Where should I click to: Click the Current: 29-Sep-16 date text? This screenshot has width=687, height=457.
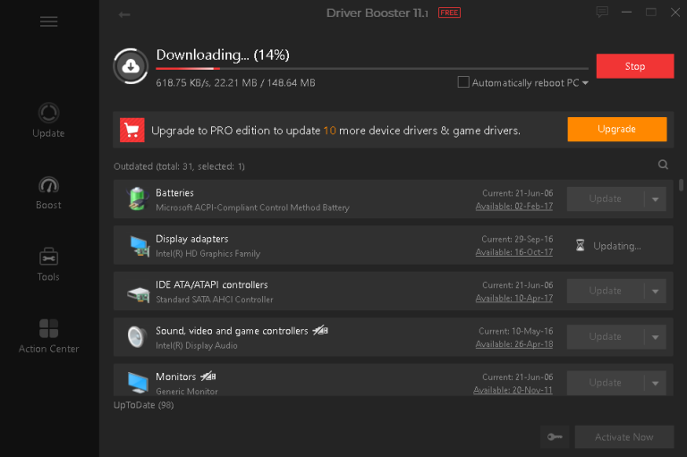(x=517, y=240)
